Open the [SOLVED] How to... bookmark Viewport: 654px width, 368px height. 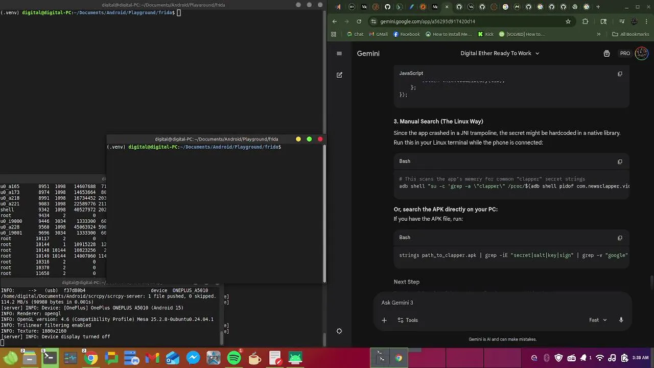tap(522, 34)
